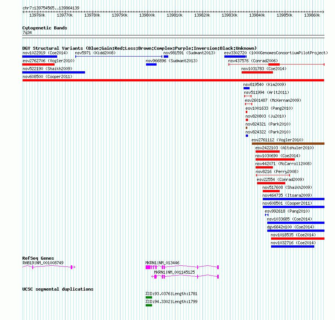Viewport: 335px width, 320px height.
Task: Click the 139760k ruler tick label
Action: [37, 15]
